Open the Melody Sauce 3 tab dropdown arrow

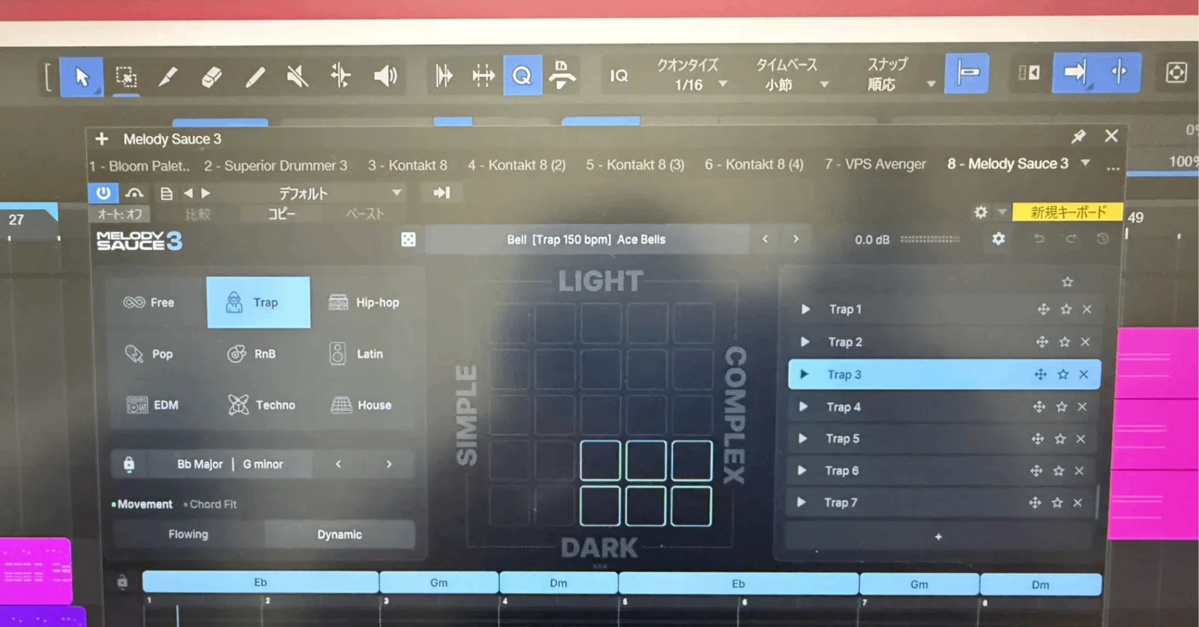[1085, 163]
